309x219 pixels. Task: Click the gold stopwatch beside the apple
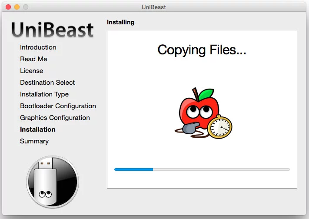[x=219, y=127]
